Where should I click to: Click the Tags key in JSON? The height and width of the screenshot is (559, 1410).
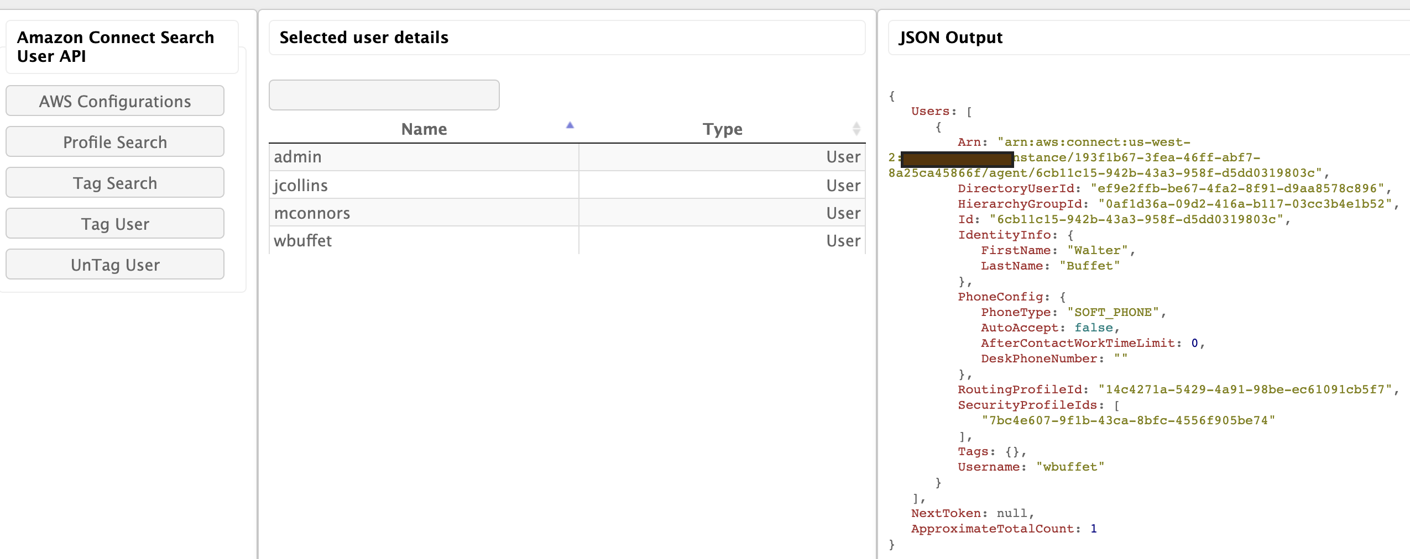click(x=973, y=451)
